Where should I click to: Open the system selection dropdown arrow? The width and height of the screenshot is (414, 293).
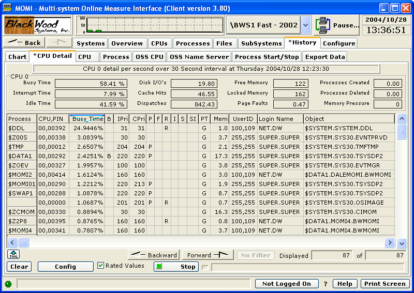point(305,25)
